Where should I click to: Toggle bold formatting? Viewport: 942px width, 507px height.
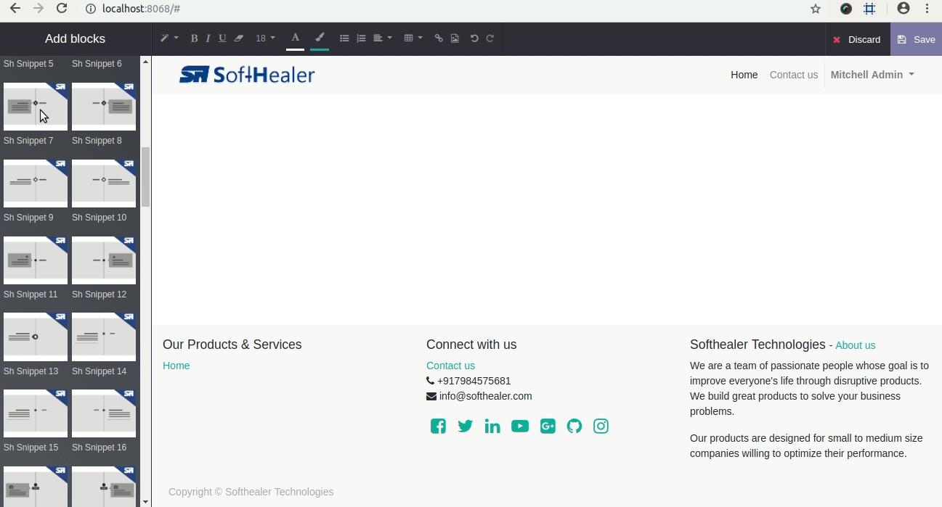(194, 38)
